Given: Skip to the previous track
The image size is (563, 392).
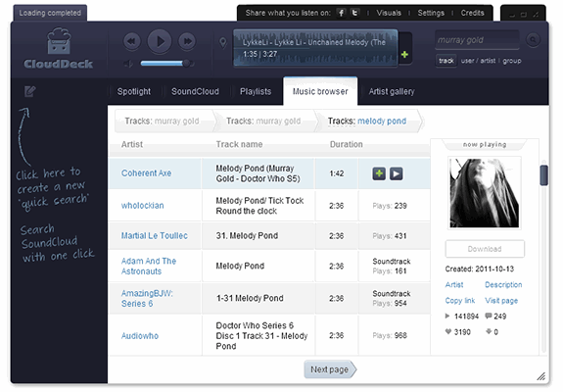Looking at the screenshot, I should pyautogui.click(x=132, y=41).
